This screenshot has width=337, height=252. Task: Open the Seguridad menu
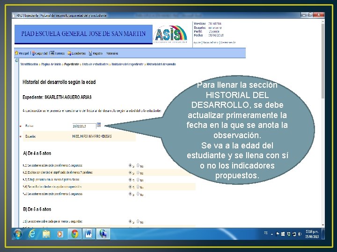coord(42,53)
